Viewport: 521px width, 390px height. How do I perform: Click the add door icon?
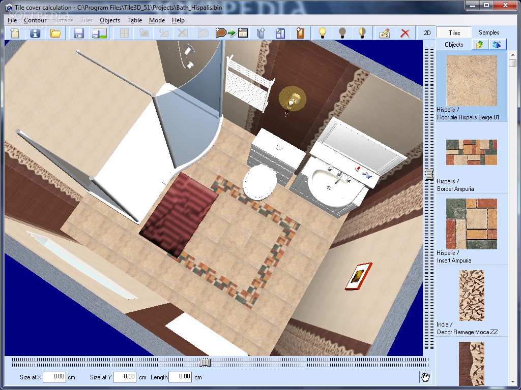coord(300,33)
